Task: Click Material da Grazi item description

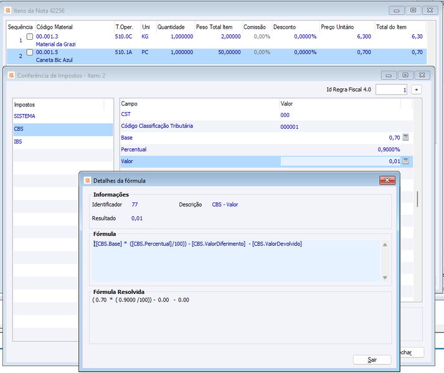Action: [x=55, y=44]
